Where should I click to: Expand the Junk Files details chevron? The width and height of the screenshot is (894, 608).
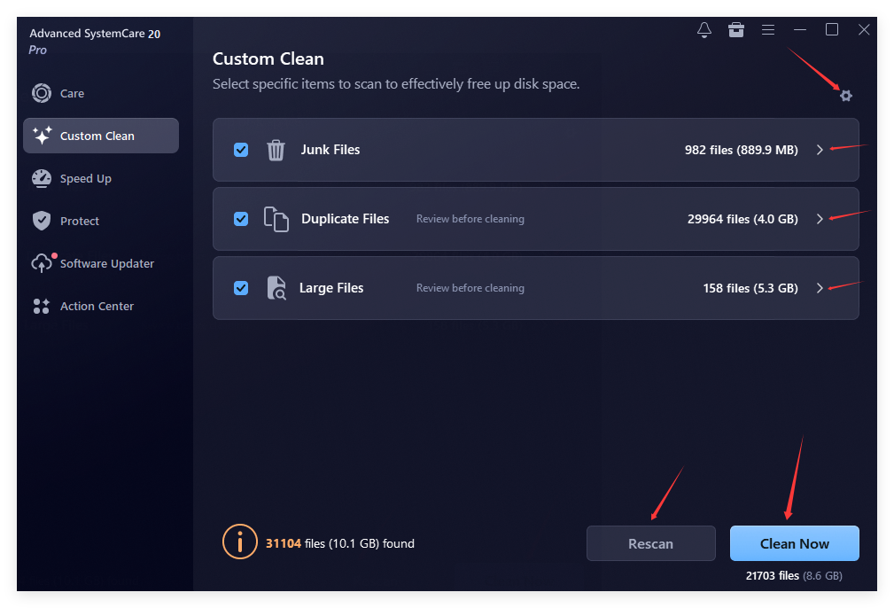pos(820,150)
